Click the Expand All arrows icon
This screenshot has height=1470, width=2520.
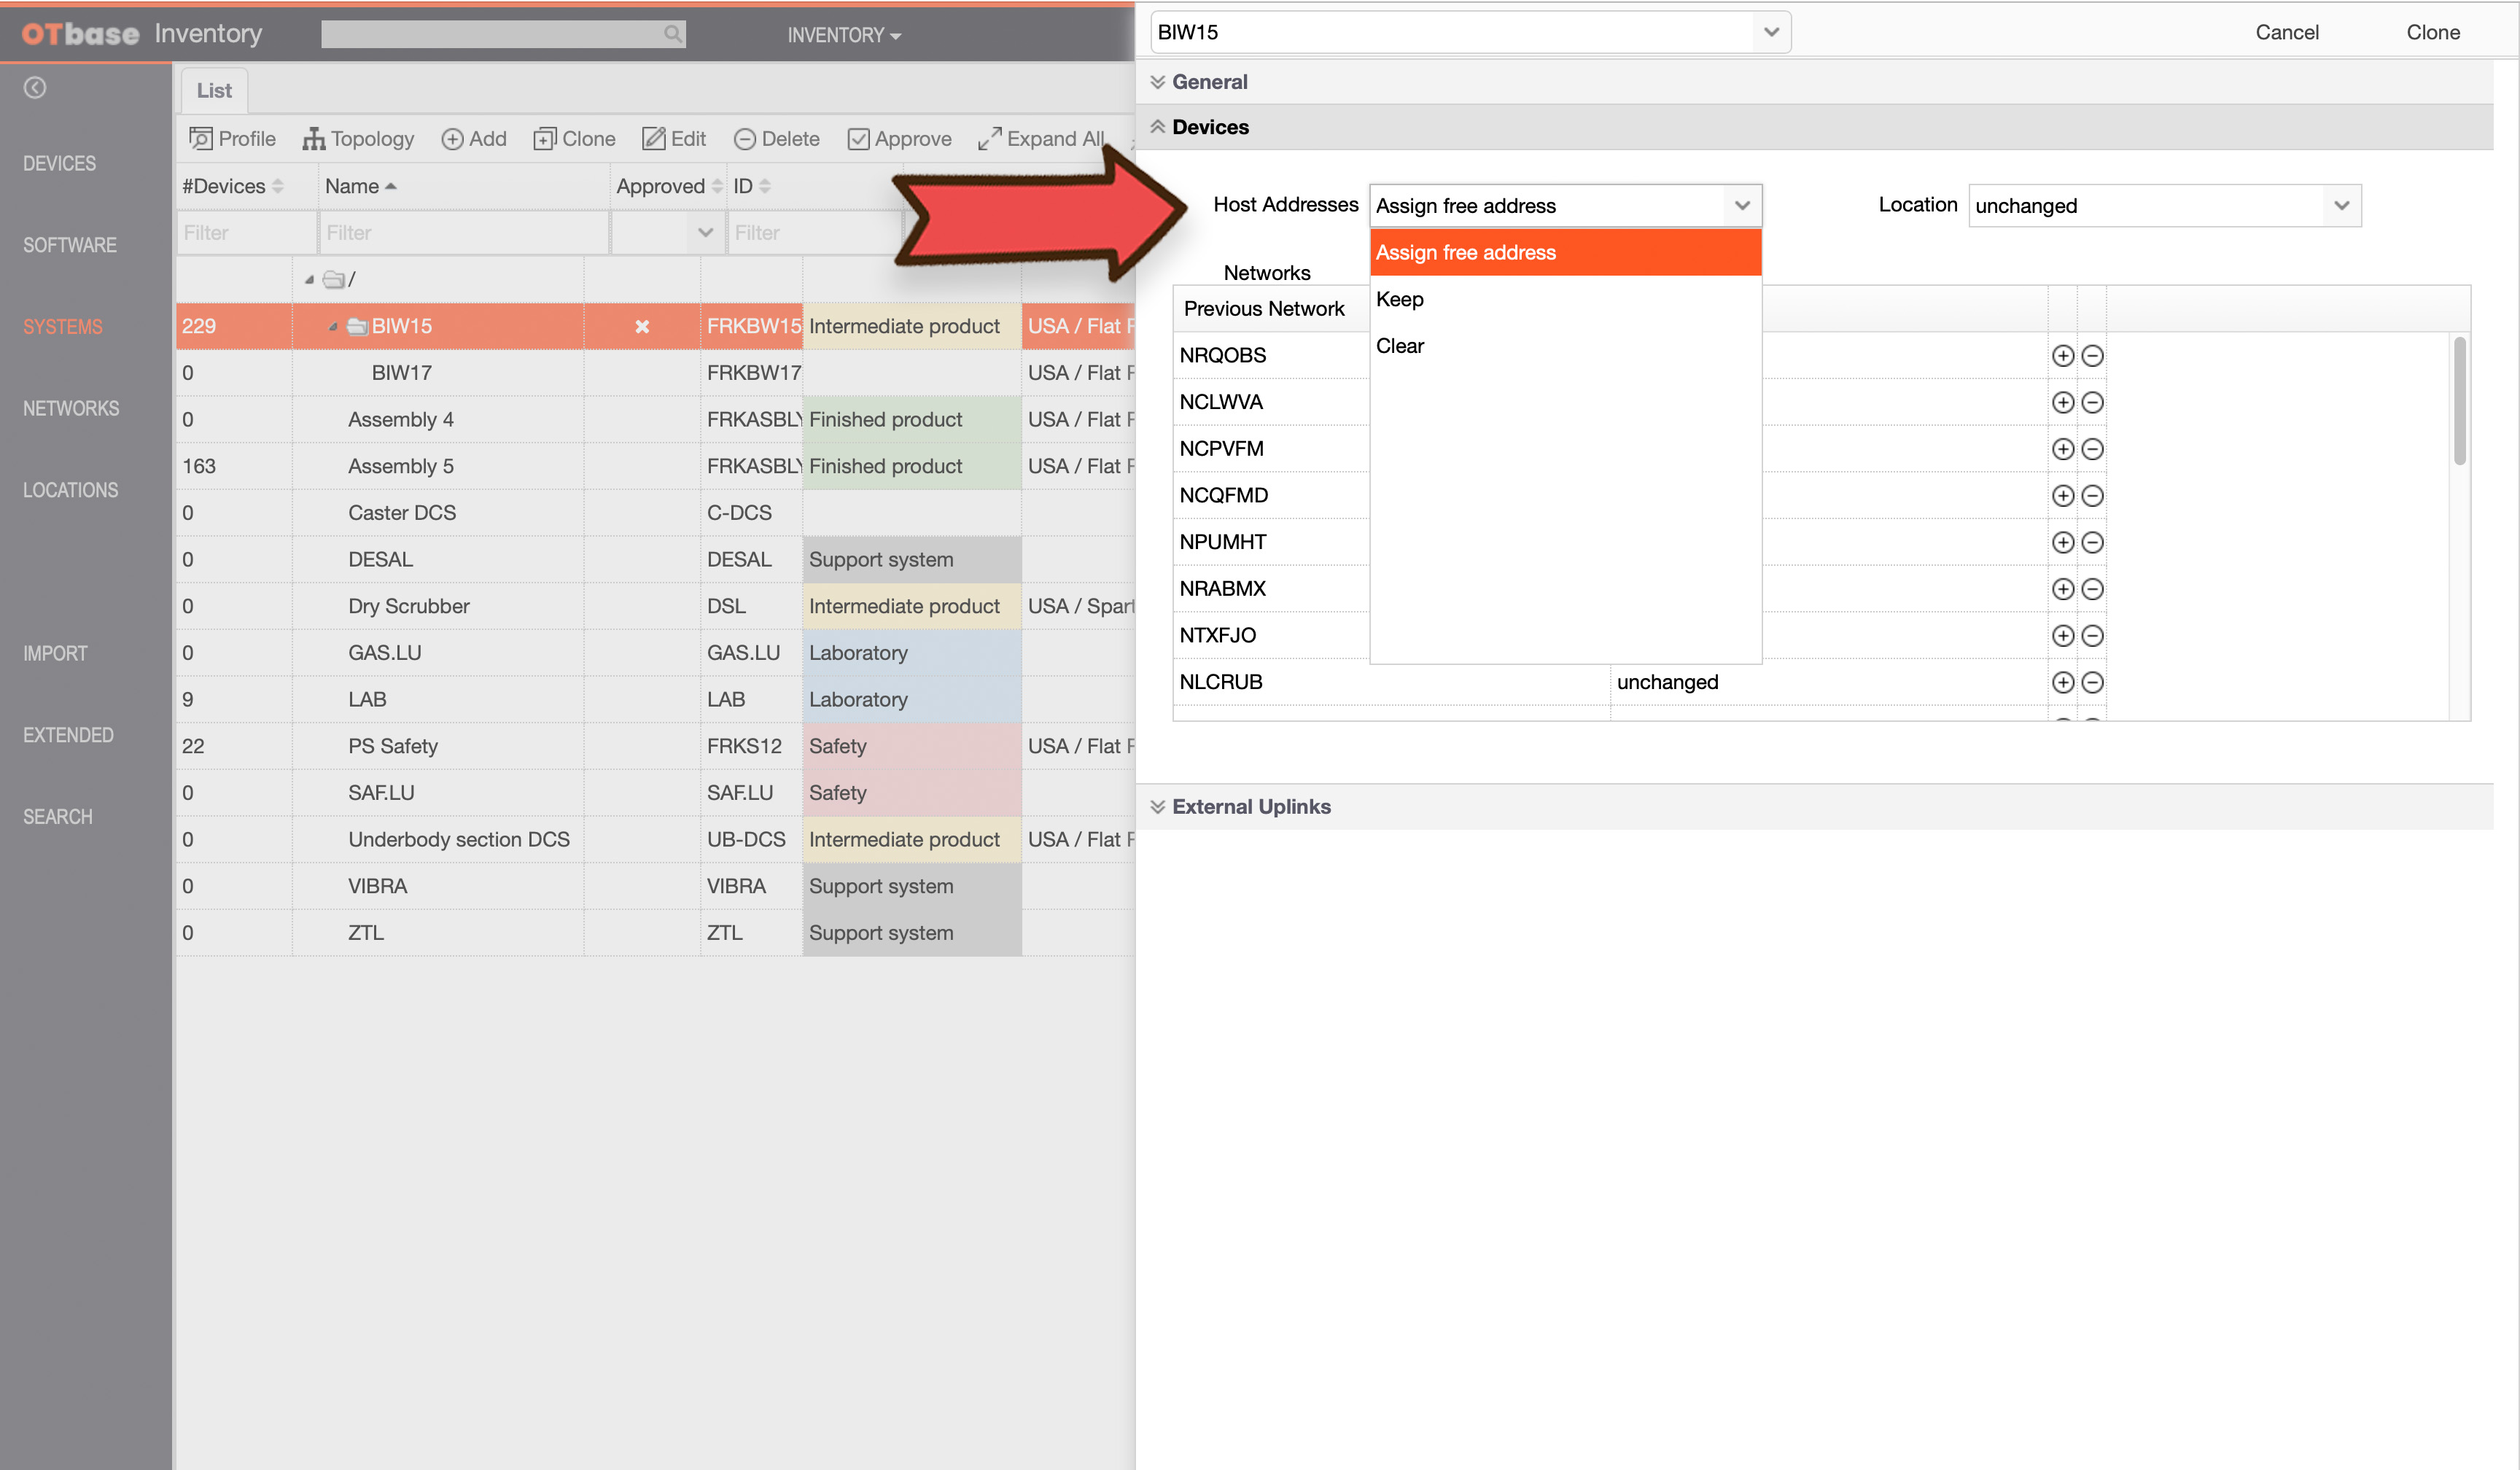(989, 138)
